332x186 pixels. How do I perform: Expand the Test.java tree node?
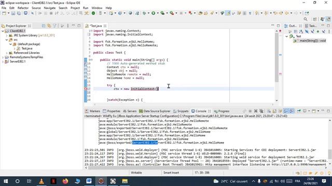(x=15, y=49)
